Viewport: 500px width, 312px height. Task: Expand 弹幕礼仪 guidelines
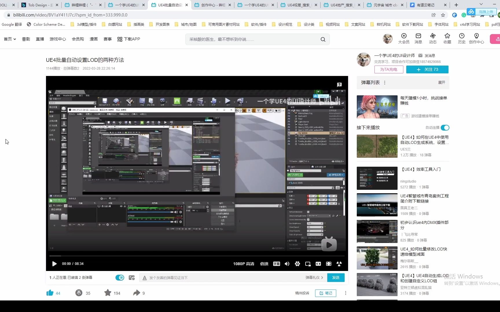point(314,278)
